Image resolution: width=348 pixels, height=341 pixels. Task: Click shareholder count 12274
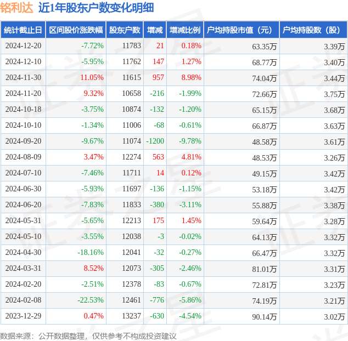131,157
